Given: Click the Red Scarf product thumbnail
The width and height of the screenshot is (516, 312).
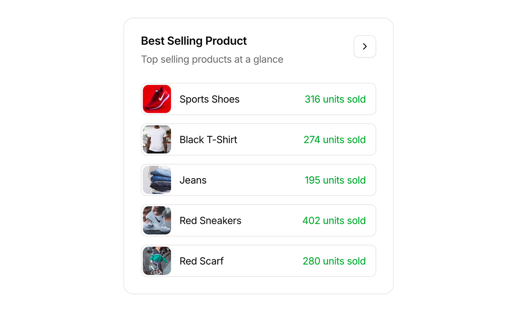Looking at the screenshot, I should pyautogui.click(x=157, y=261).
